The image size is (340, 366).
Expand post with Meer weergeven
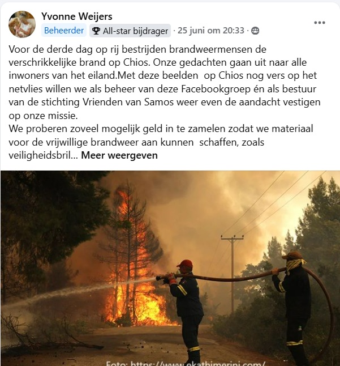pyautogui.click(x=119, y=155)
